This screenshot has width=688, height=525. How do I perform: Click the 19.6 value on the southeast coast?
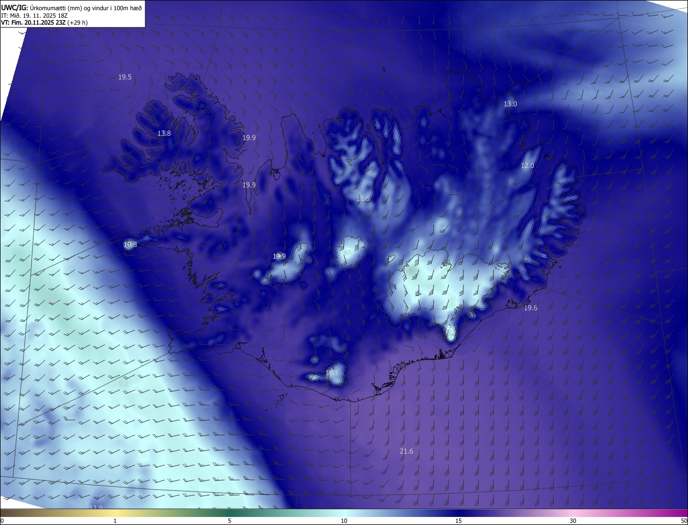point(531,308)
